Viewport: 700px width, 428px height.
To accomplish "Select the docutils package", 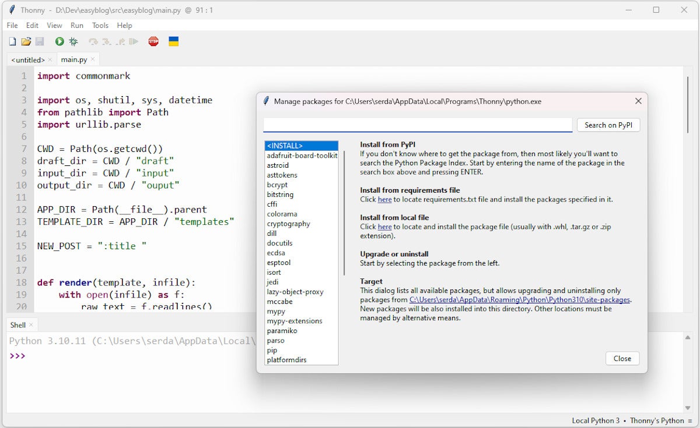I will tap(301, 243).
